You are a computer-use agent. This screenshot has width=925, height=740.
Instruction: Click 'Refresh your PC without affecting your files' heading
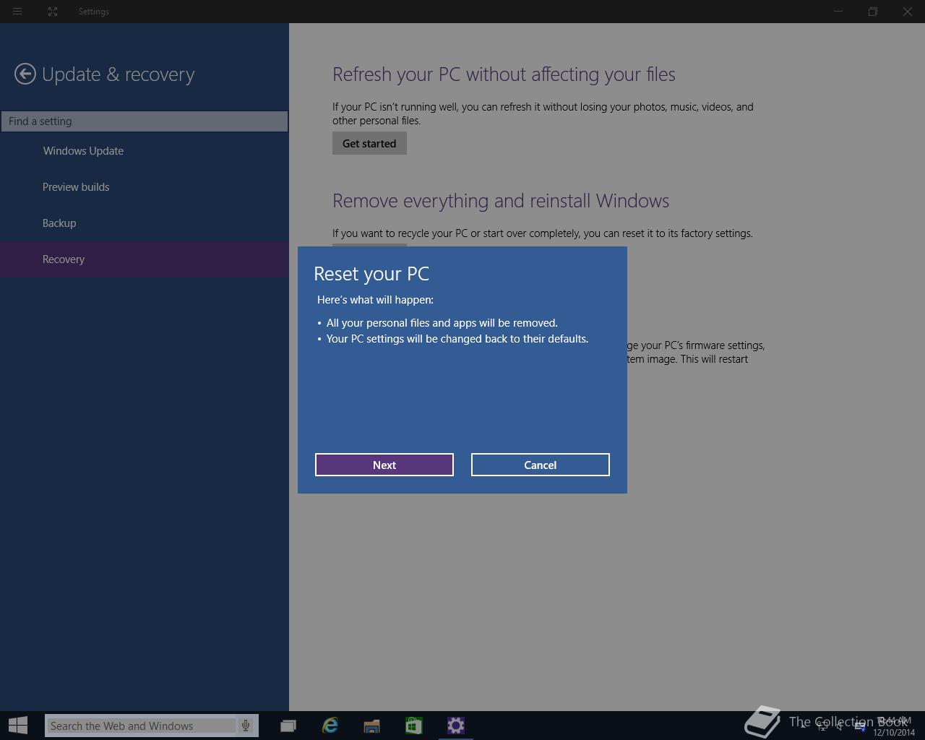coord(504,74)
